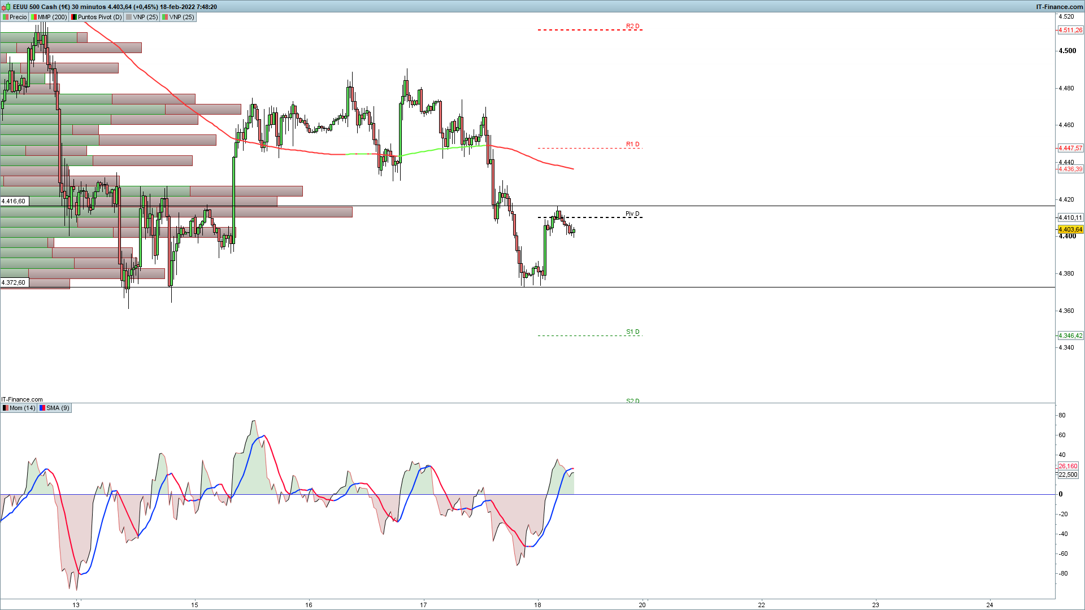
Task: Click date label 15 on time axis
Action: (194, 605)
